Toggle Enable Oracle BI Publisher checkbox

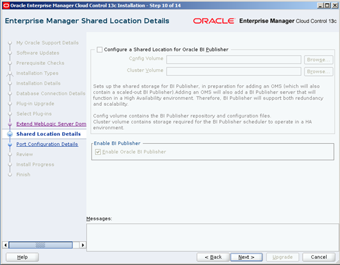[98, 152]
